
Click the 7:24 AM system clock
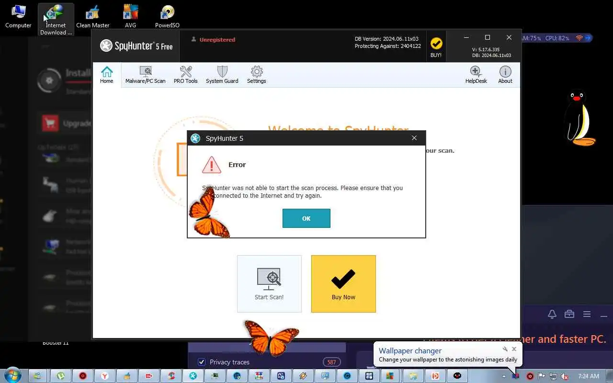tap(589, 376)
